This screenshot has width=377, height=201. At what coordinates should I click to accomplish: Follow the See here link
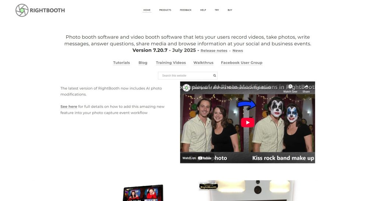[69, 106]
